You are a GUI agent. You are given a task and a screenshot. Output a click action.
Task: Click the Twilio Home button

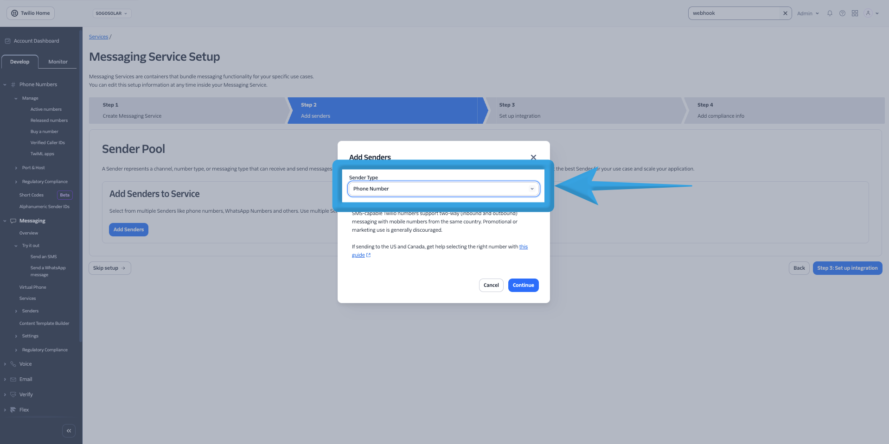click(31, 13)
